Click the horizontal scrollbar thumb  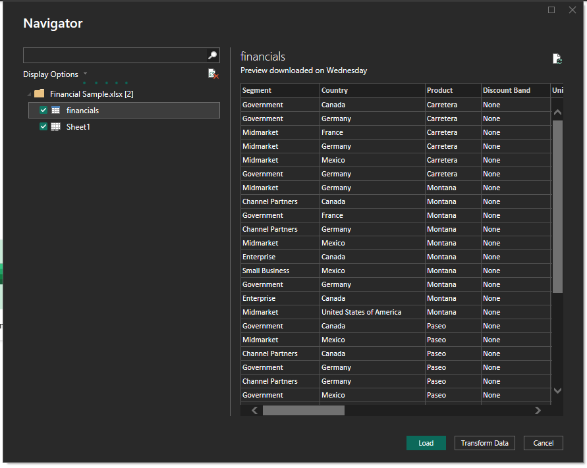pyautogui.click(x=303, y=409)
